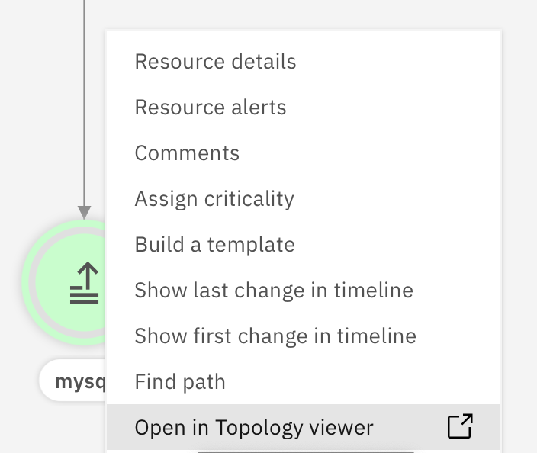
Task: Select the vertical edge line above the node
Action: point(84,103)
